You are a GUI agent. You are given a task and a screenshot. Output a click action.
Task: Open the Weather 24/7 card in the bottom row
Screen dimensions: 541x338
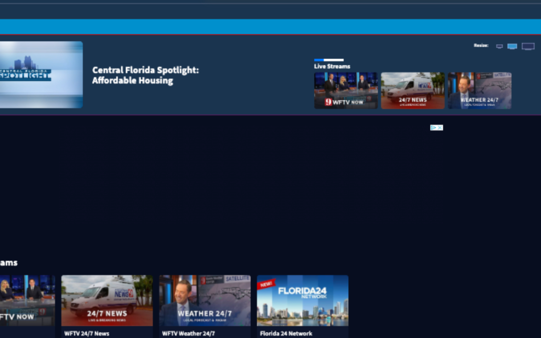click(x=205, y=300)
